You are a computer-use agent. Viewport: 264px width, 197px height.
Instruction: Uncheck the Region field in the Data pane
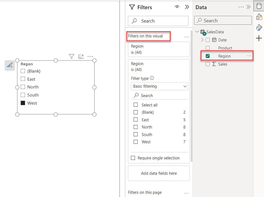[208, 56]
